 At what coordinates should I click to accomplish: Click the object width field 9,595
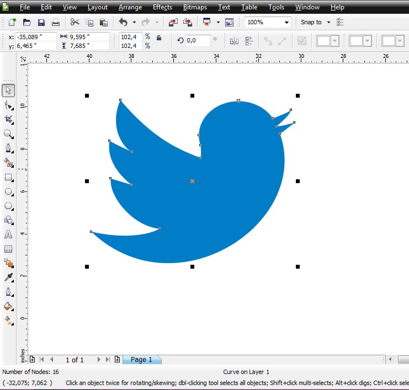tap(89, 37)
